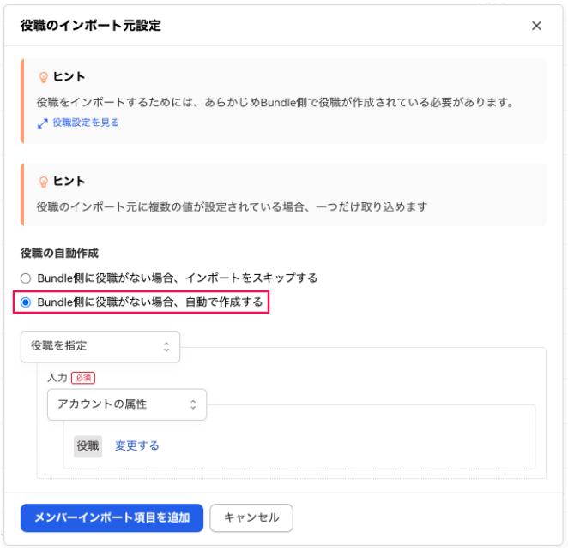Click the hint text about 複数の値が設定
Image resolution: width=568 pixels, height=550 pixels.
(x=232, y=206)
